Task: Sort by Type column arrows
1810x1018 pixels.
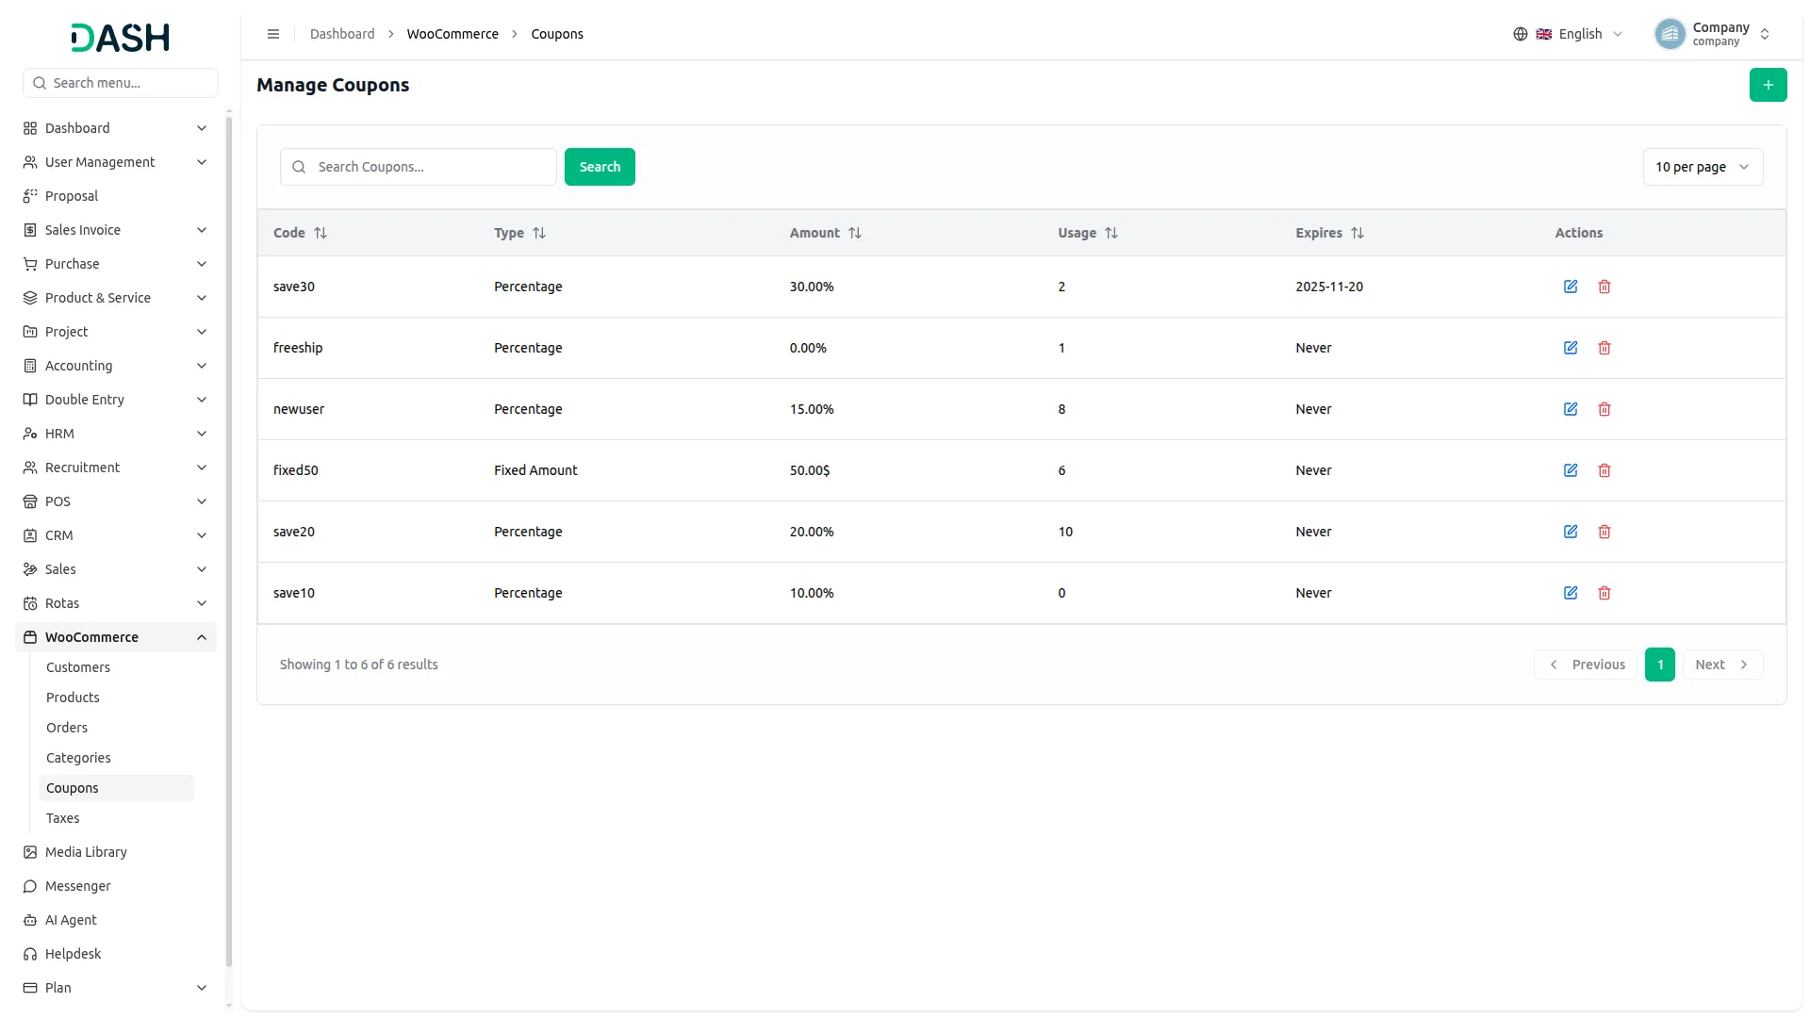Action: pyautogui.click(x=539, y=233)
